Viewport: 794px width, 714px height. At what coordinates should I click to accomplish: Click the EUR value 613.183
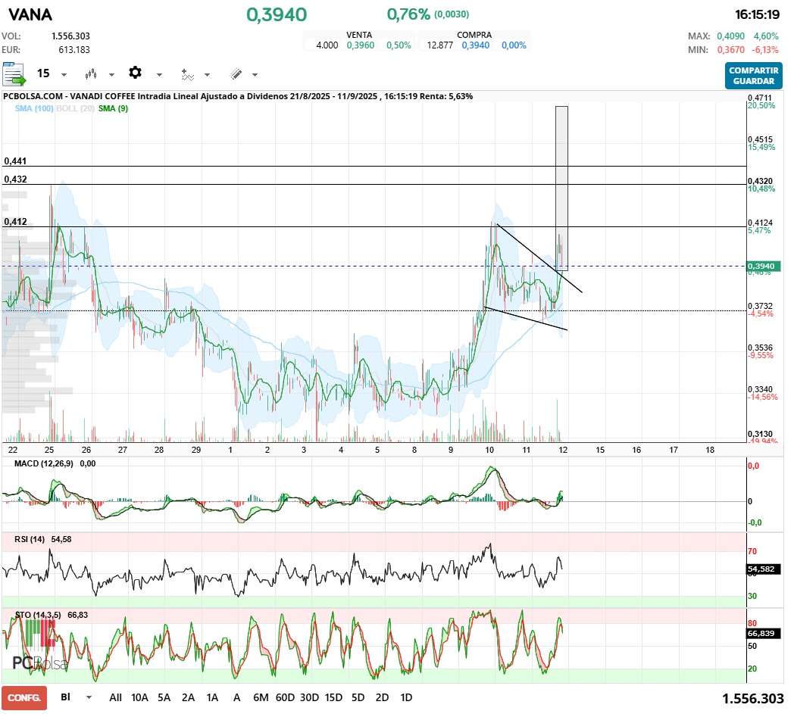[x=74, y=50]
